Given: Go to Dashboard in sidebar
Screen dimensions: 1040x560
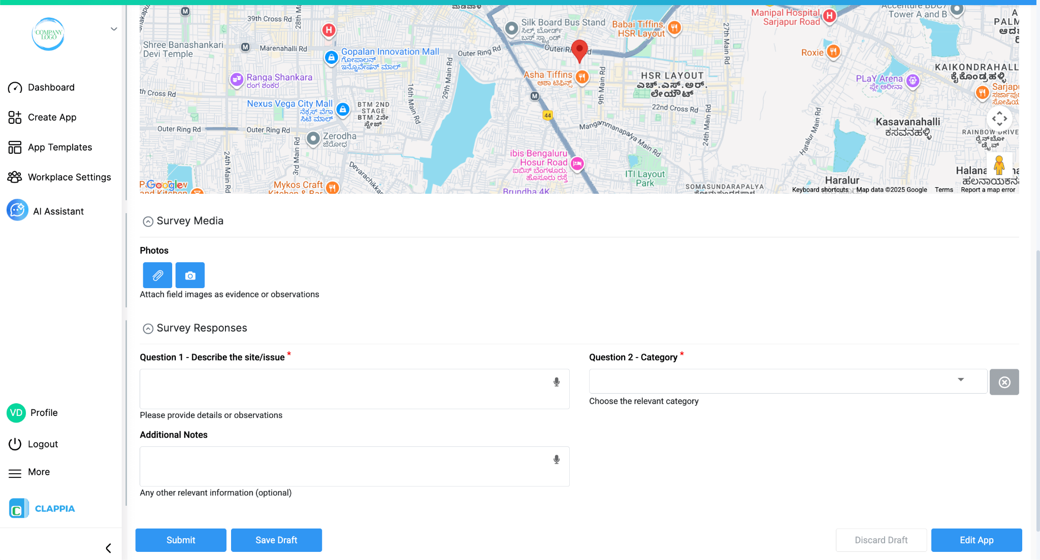Looking at the screenshot, I should 51,87.
